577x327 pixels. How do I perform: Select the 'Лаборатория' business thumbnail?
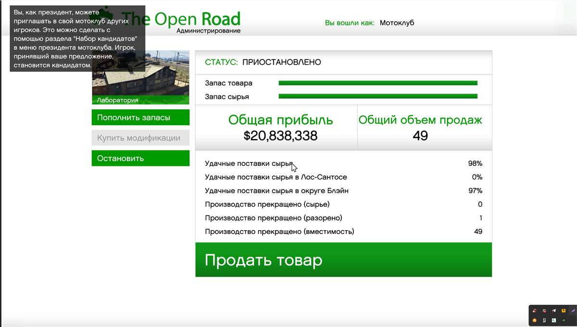(x=140, y=78)
